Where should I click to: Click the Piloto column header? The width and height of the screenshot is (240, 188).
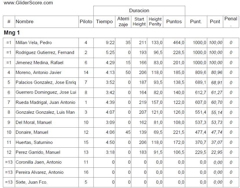86,21
